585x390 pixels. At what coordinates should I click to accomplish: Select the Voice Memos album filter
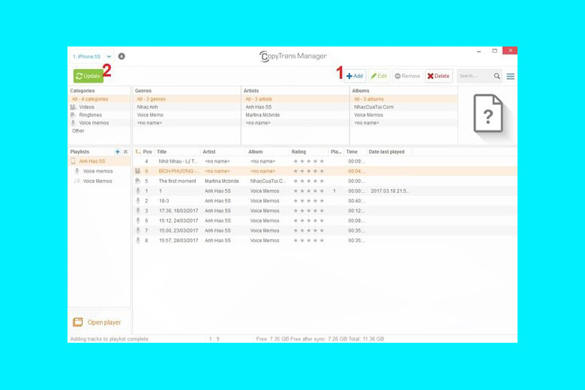(x=404, y=115)
